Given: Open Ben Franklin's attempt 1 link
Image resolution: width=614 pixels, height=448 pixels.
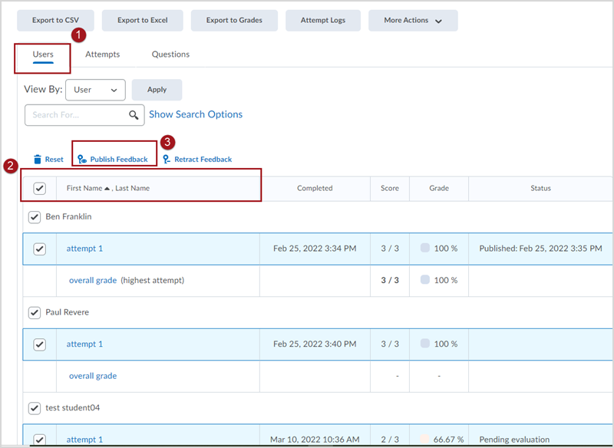Looking at the screenshot, I should pyautogui.click(x=84, y=249).
